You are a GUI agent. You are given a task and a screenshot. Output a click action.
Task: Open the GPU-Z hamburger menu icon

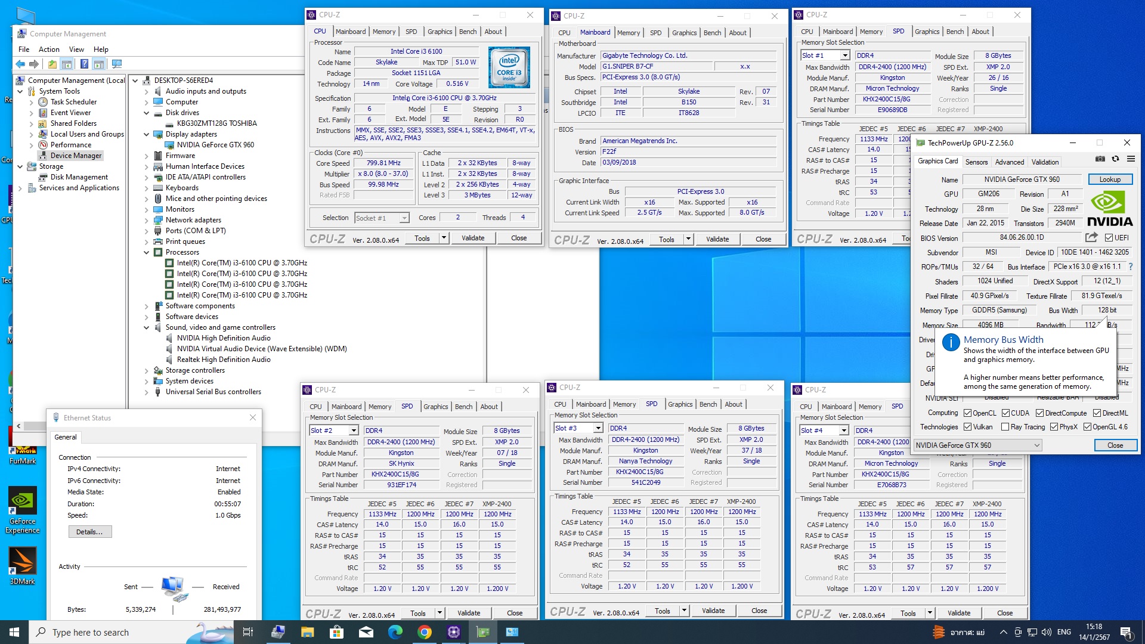click(1131, 159)
